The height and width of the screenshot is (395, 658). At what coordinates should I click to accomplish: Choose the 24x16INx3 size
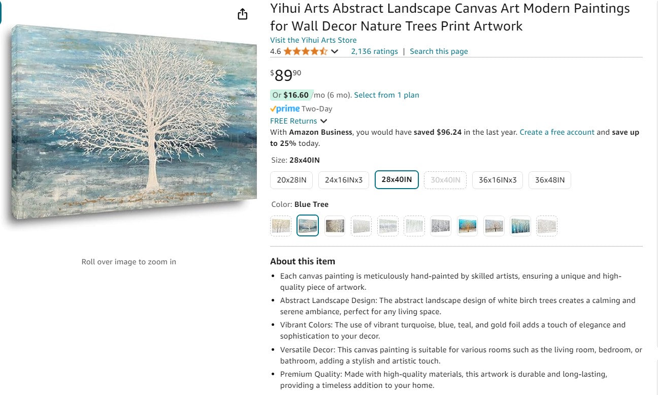tap(343, 180)
